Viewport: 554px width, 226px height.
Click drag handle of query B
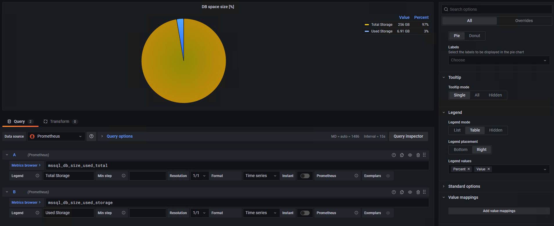(x=424, y=192)
